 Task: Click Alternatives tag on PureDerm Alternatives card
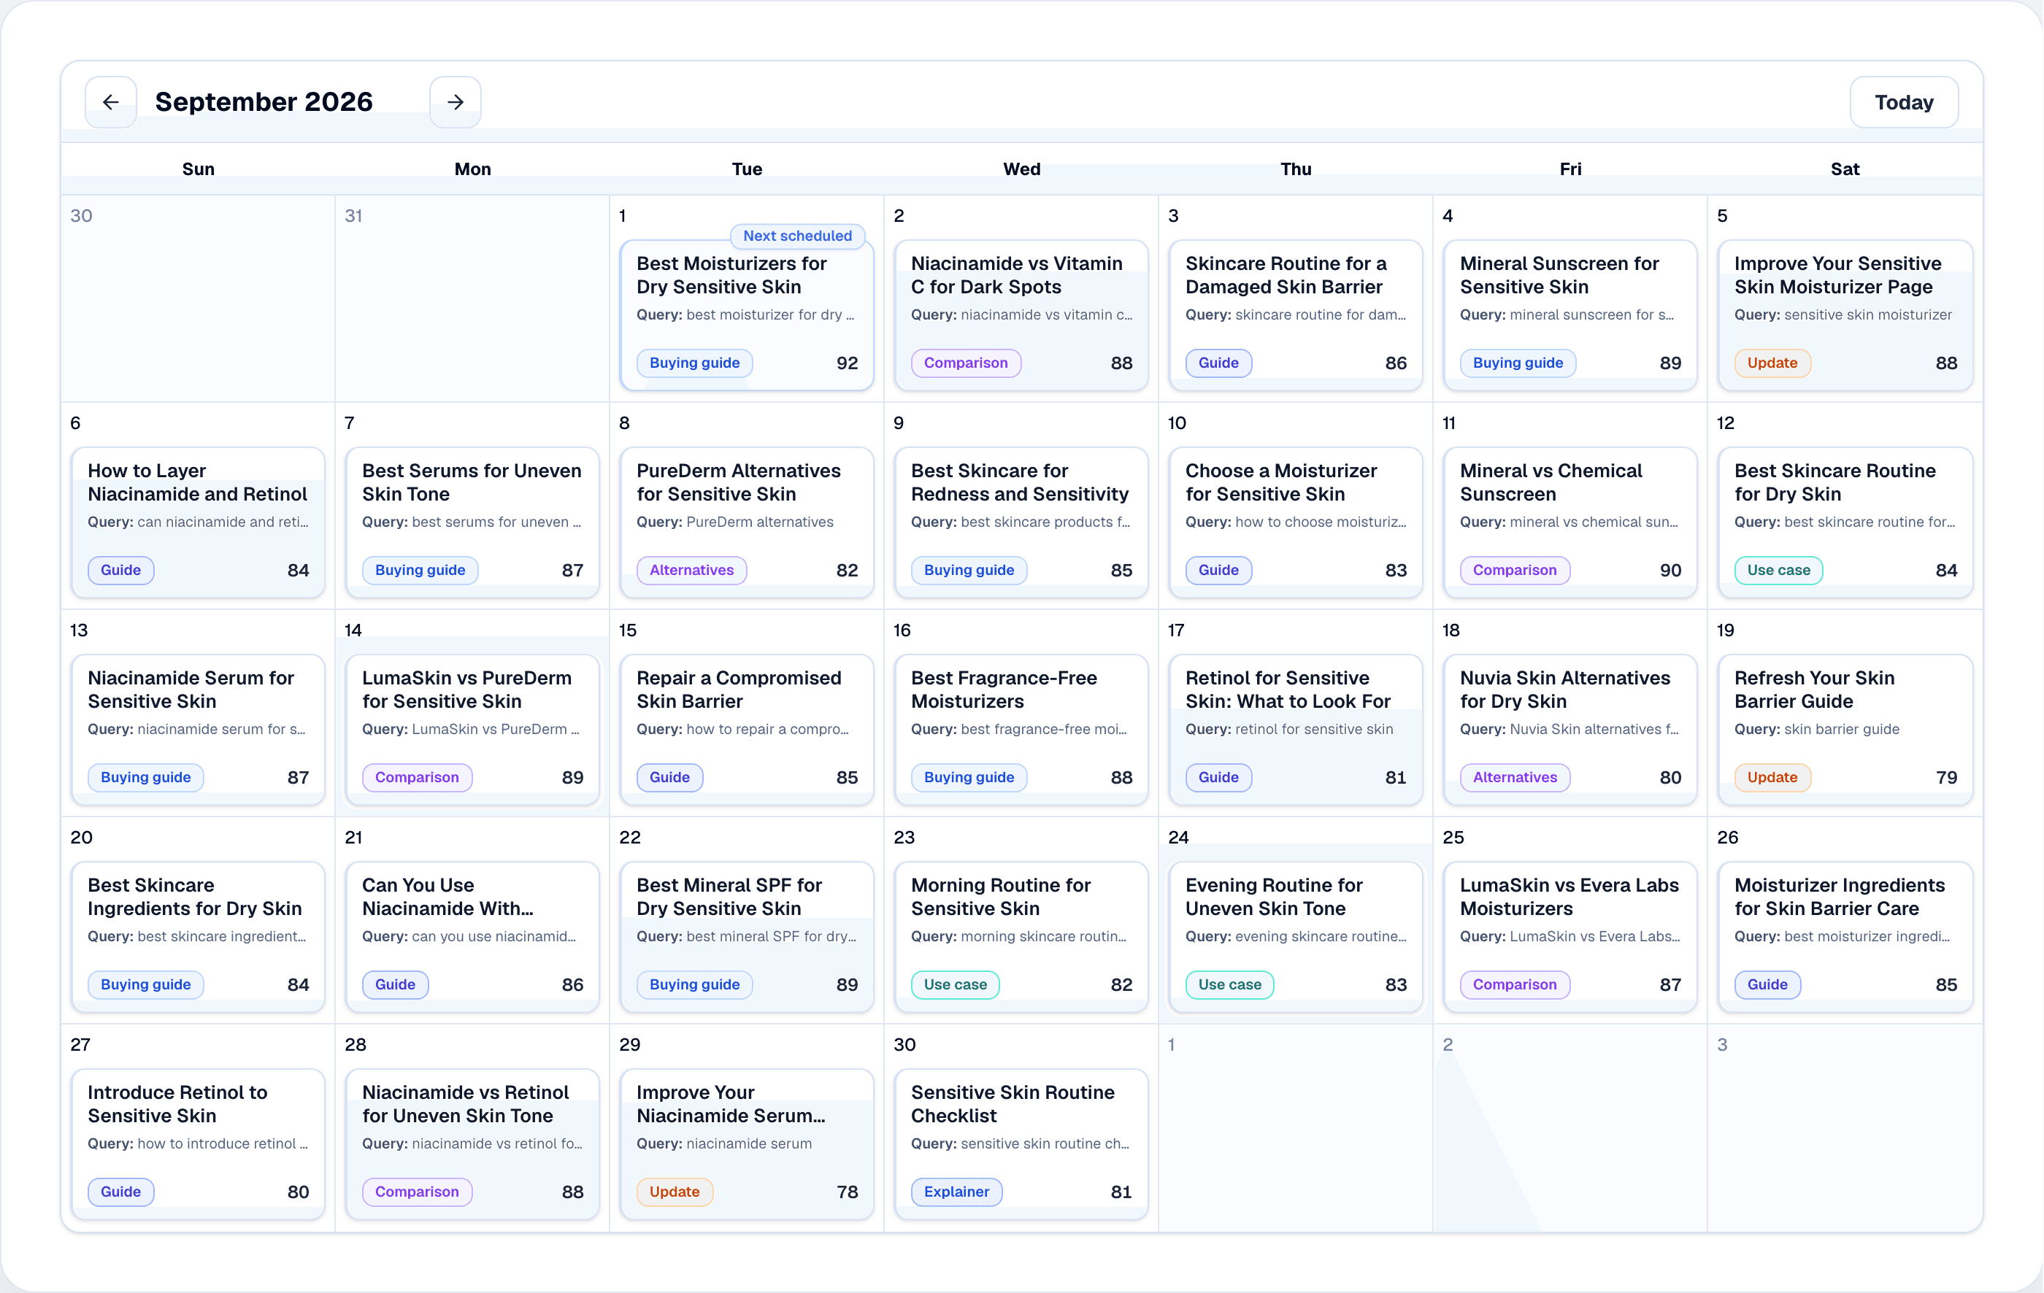[692, 570]
